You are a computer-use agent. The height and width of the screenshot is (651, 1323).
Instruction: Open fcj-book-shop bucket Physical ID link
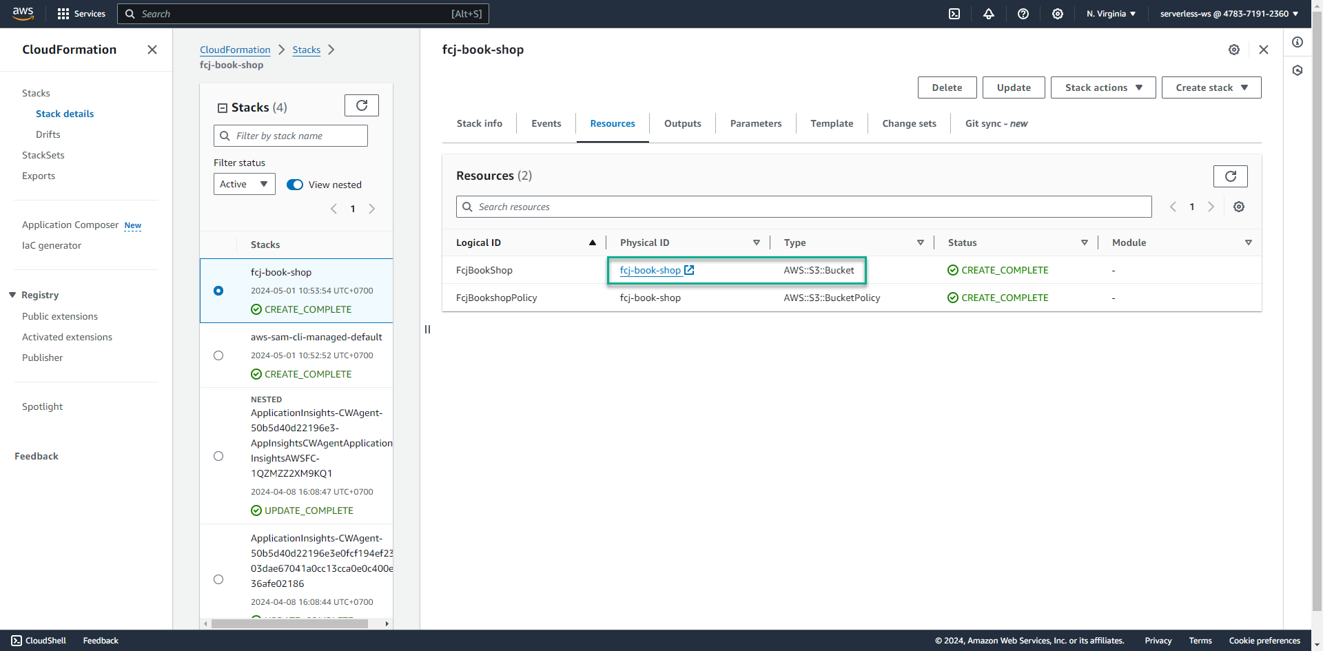point(650,270)
